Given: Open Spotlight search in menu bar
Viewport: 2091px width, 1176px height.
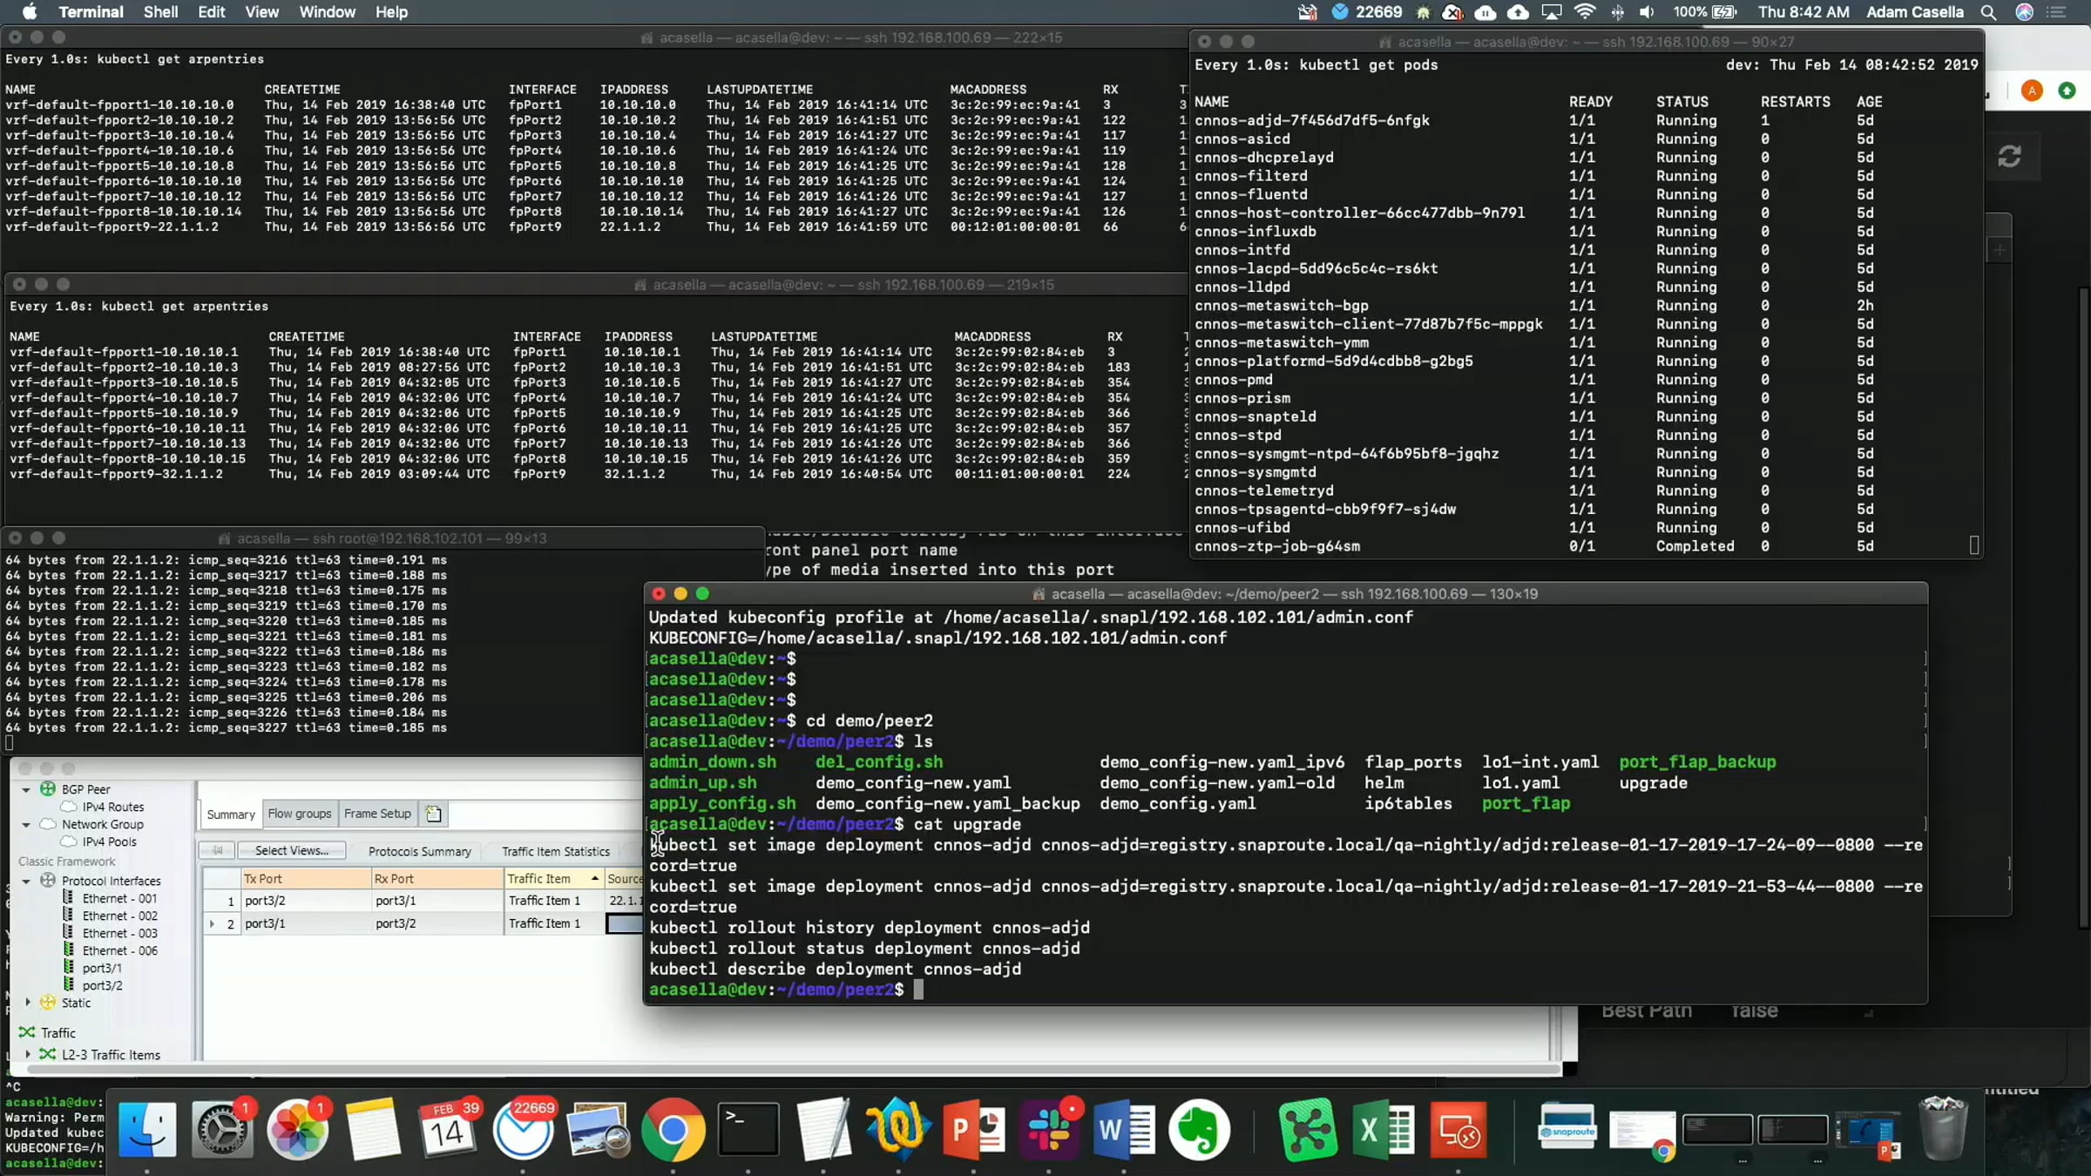Looking at the screenshot, I should [1988, 12].
